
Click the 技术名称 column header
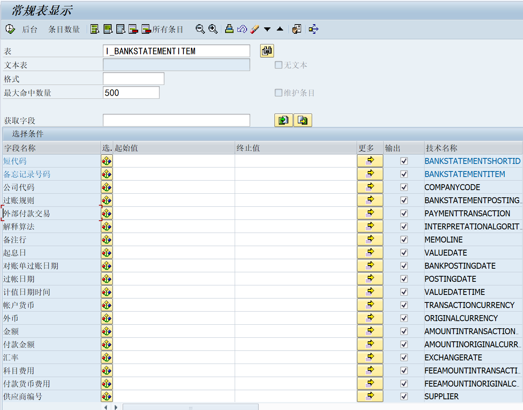coord(473,148)
